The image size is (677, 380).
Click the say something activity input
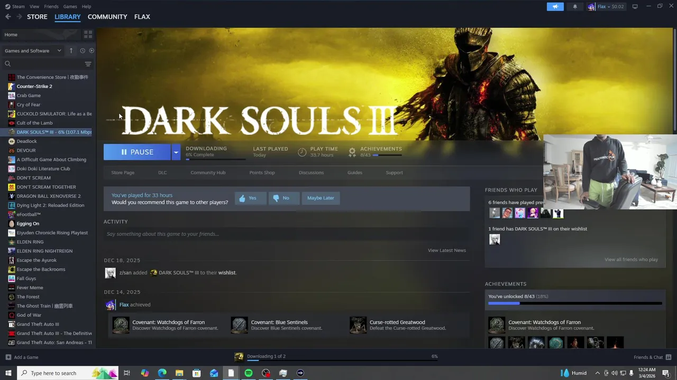coord(287,234)
